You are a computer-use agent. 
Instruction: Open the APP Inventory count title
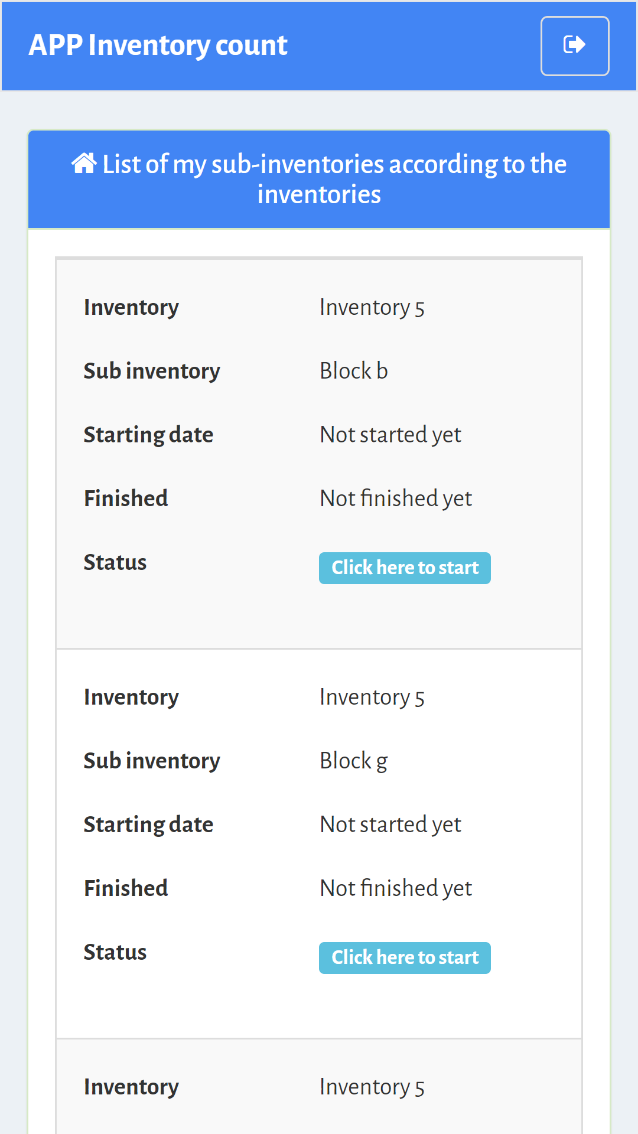click(158, 45)
